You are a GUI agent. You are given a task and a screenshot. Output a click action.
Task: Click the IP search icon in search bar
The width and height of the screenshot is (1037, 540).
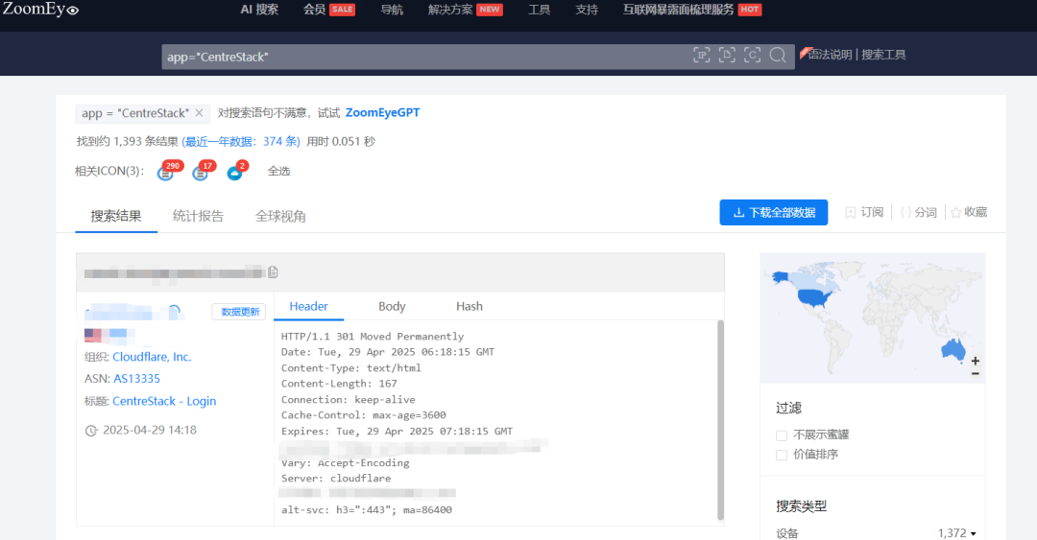702,55
